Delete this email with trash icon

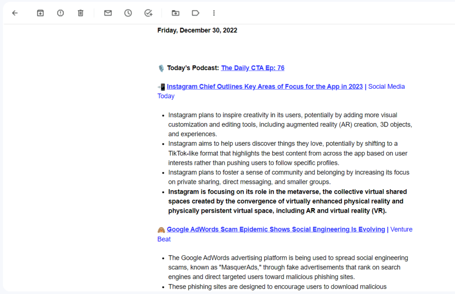[81, 13]
